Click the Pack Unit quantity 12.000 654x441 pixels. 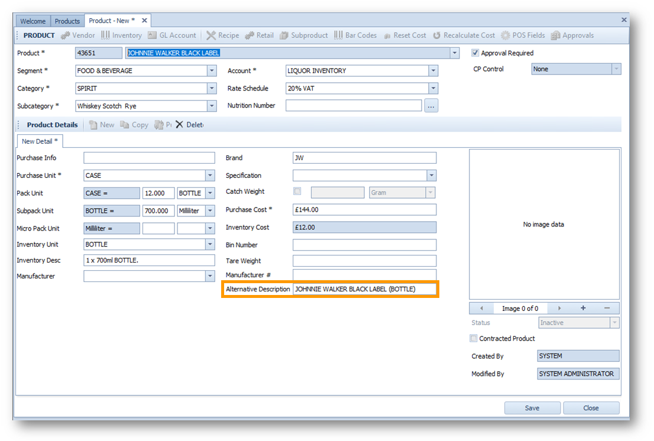(x=158, y=193)
